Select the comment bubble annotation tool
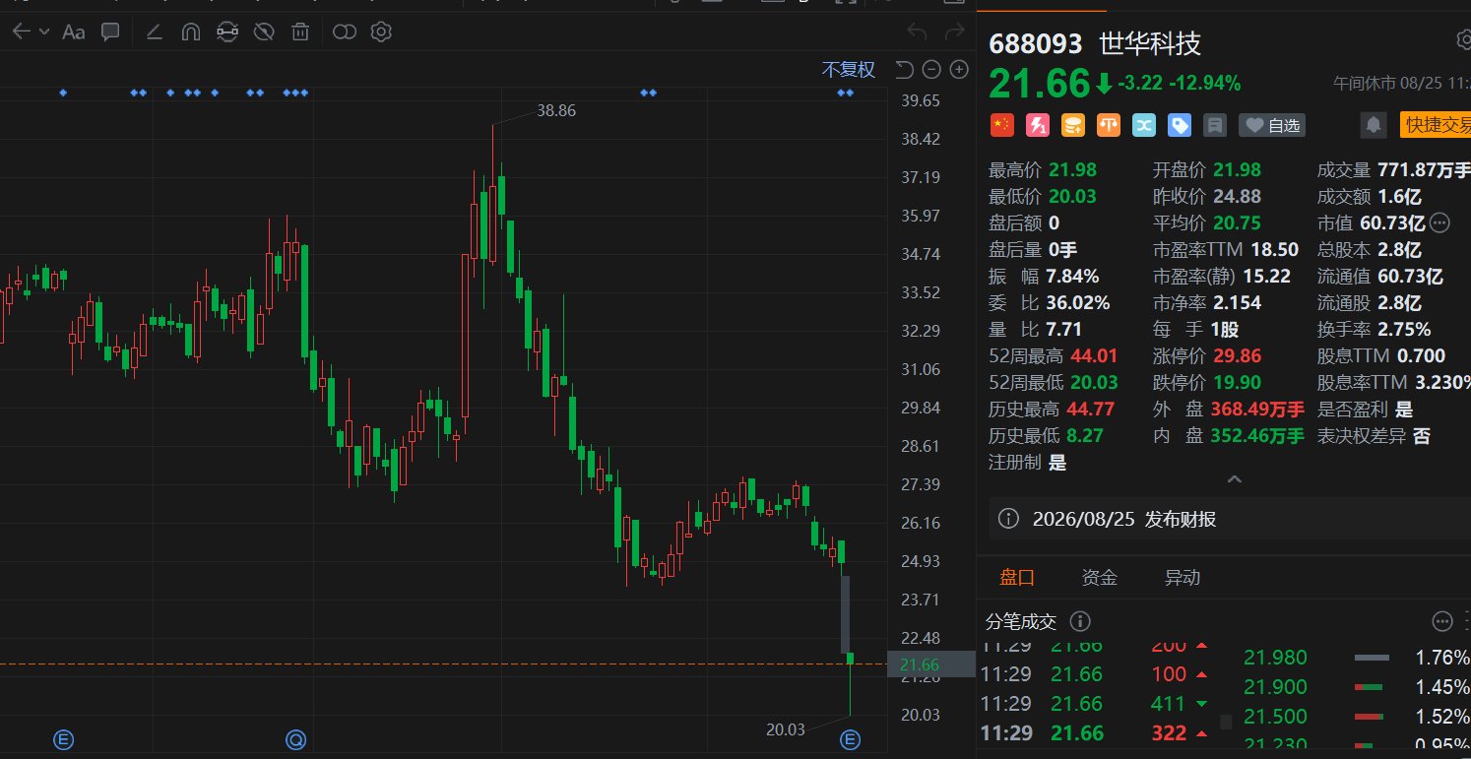Screen dimensions: 1471x759 [x=110, y=32]
